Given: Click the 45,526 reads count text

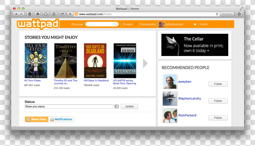Looking at the screenshot, I should pyautogui.click(x=120, y=88).
